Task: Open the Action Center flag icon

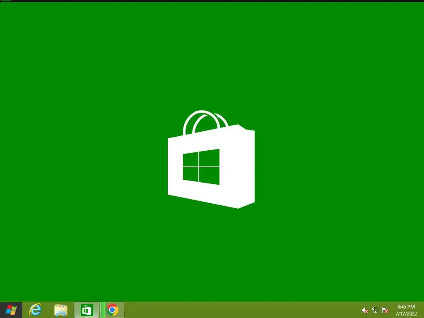Action: click(385, 310)
